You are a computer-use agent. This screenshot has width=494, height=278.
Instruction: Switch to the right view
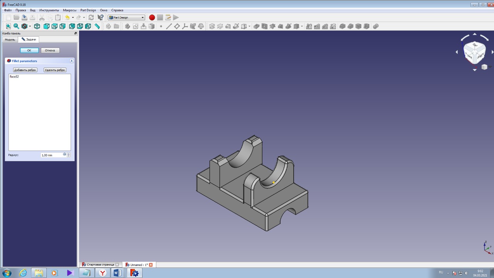click(63, 26)
